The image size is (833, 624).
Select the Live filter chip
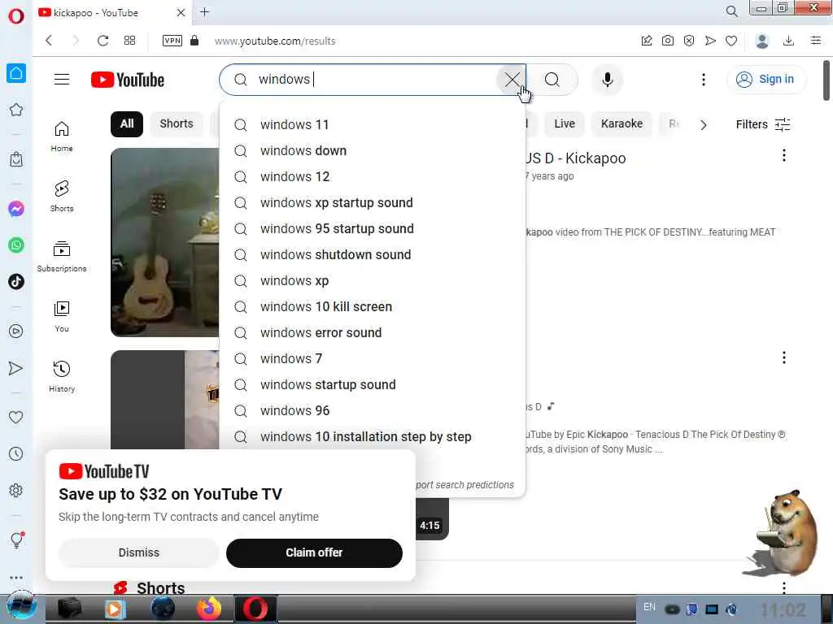click(565, 124)
